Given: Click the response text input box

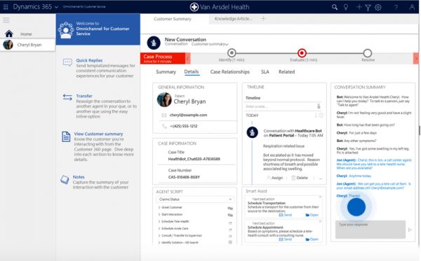Looking at the screenshot, I should coord(370,230).
